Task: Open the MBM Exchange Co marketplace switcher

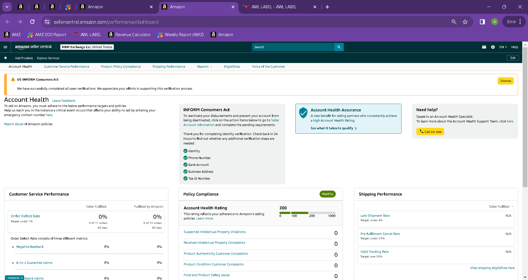Action: [x=87, y=47]
